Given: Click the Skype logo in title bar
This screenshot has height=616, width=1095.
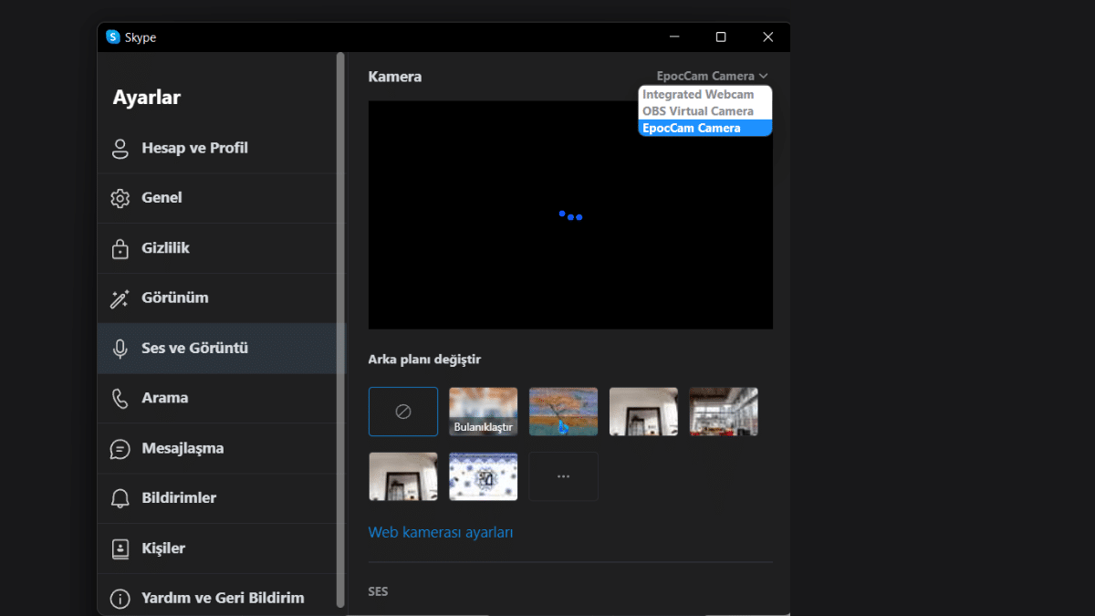Looking at the screenshot, I should coord(113,37).
